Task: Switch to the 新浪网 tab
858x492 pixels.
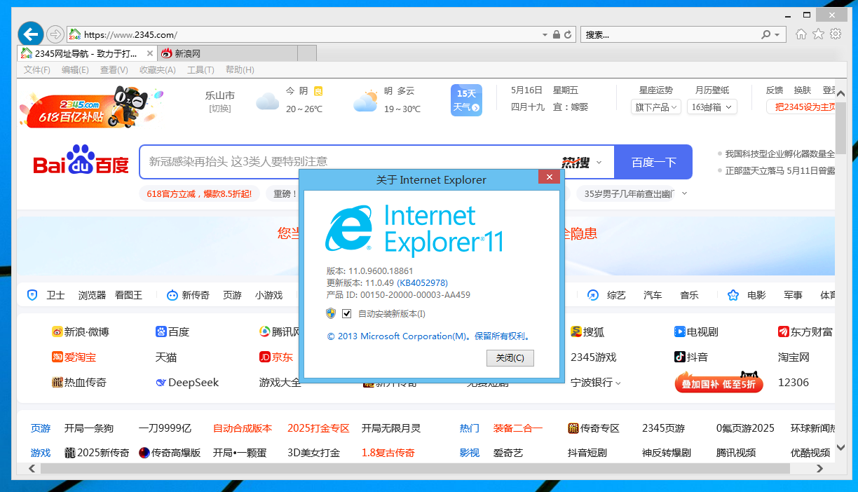Action: pos(227,53)
